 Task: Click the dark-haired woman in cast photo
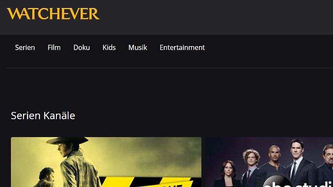pyautogui.click(x=228, y=174)
